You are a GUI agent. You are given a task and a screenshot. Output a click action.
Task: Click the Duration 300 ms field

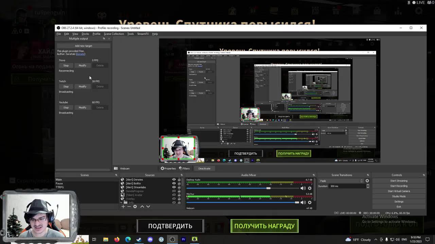347,186
